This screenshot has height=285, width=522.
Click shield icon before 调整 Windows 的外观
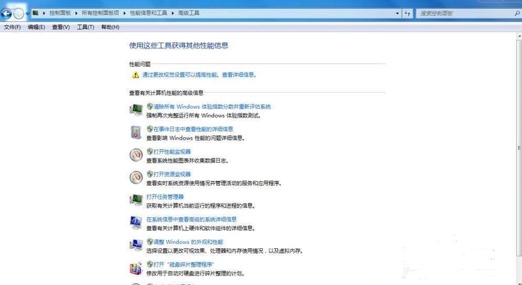[x=150, y=242]
